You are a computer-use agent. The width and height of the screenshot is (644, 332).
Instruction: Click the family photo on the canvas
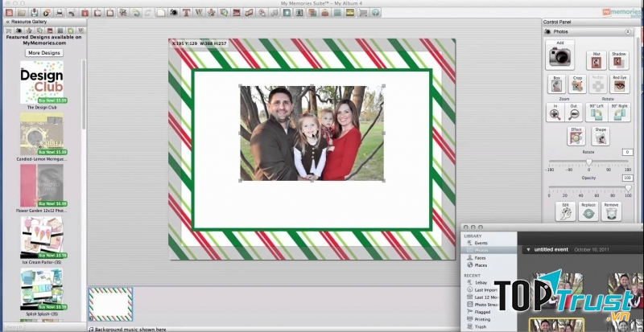tap(312, 133)
